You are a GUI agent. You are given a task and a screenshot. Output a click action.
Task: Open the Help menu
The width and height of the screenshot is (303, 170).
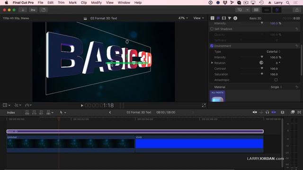pos(138,3)
